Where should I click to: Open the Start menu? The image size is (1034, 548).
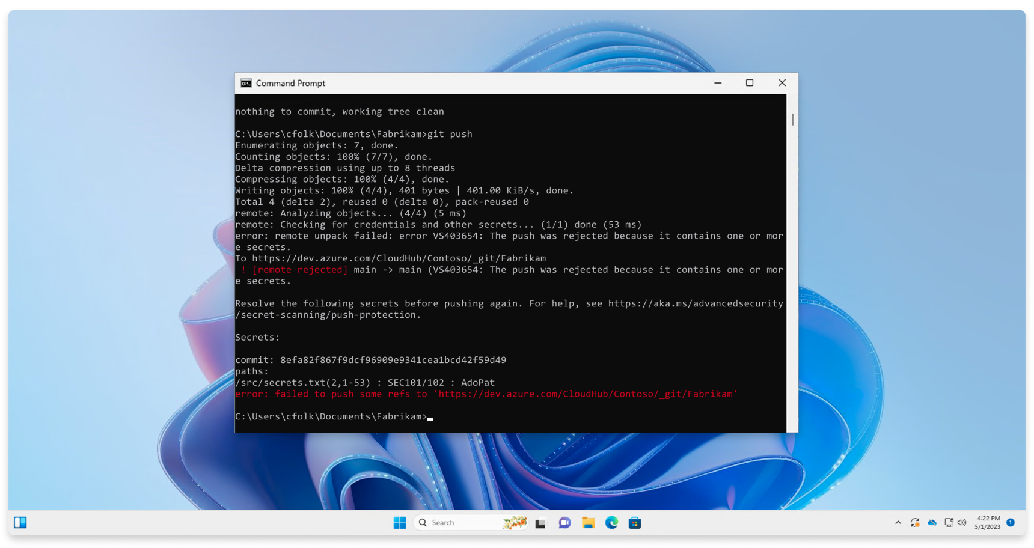[x=399, y=523]
